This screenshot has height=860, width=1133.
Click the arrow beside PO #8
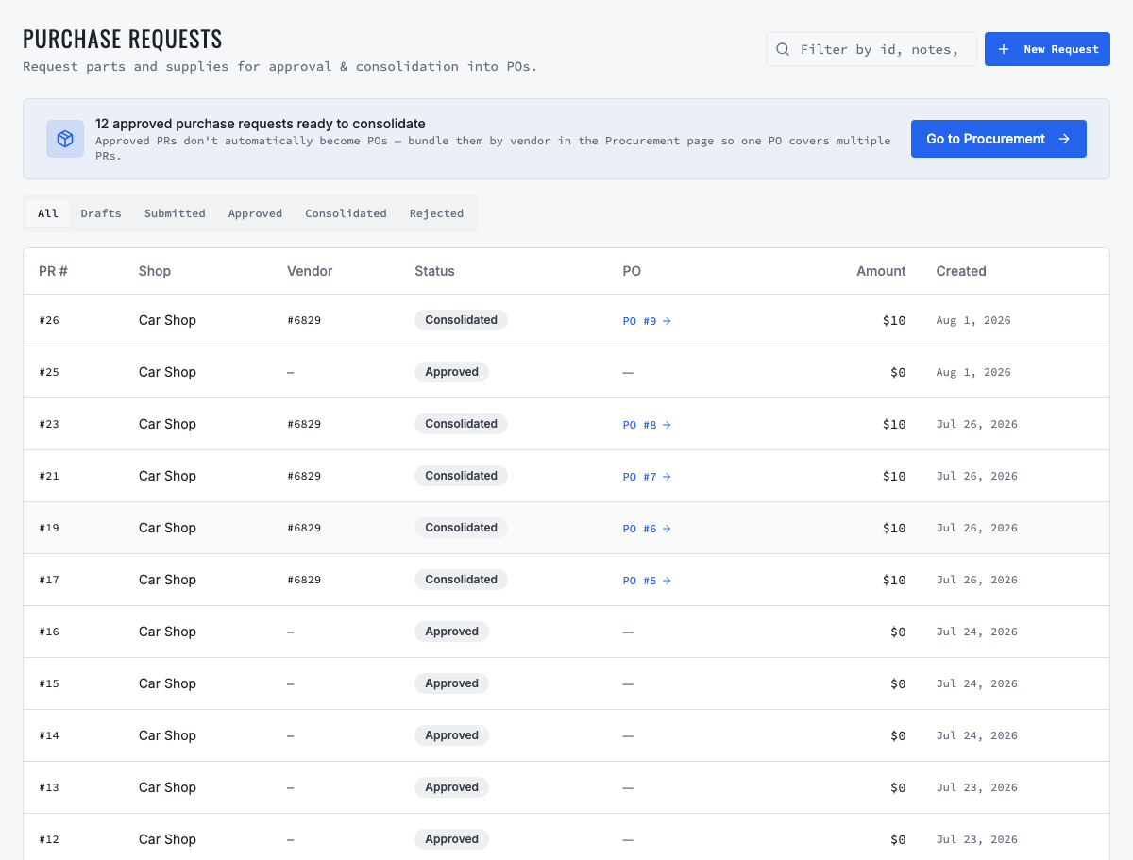pos(667,425)
